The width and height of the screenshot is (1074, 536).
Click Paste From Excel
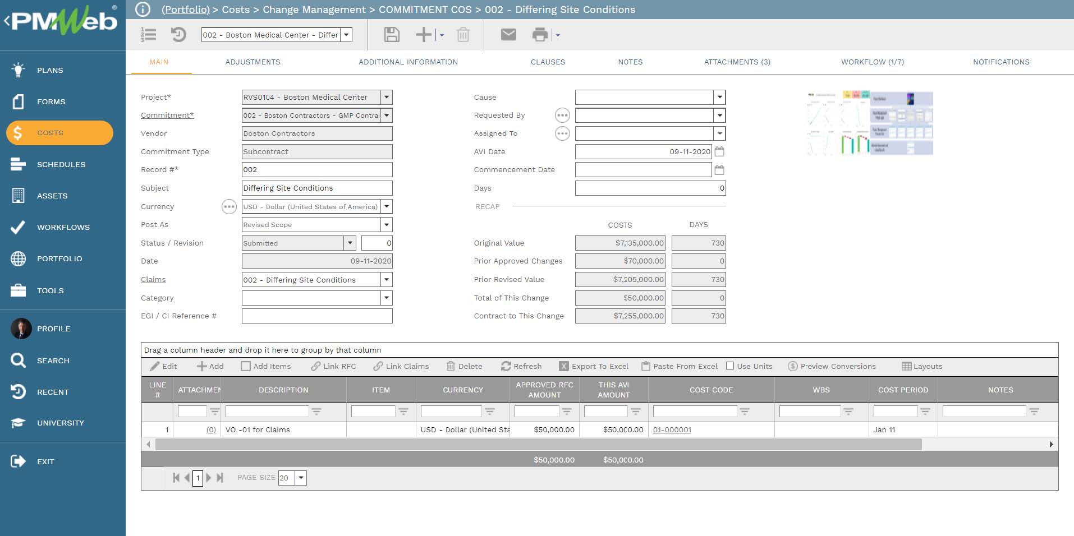680,366
